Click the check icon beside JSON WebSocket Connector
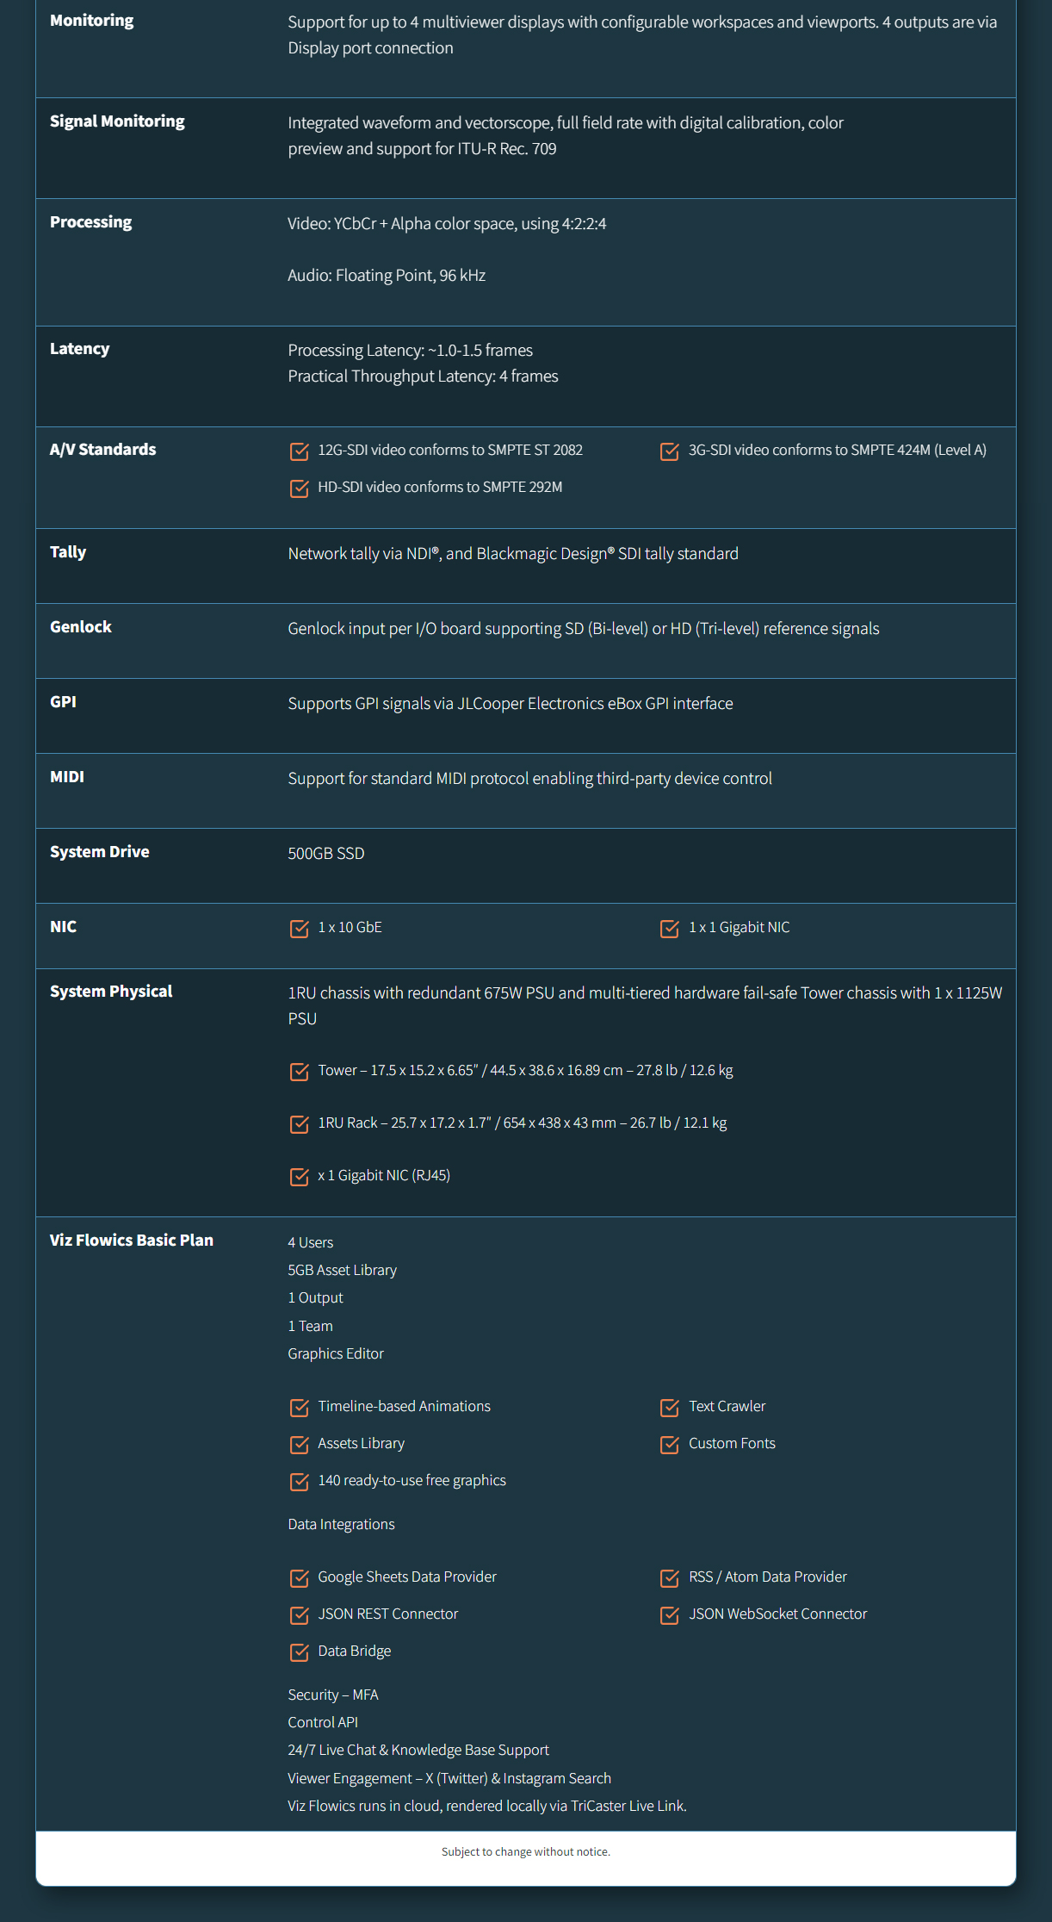This screenshot has height=1922, width=1052. (x=669, y=1614)
